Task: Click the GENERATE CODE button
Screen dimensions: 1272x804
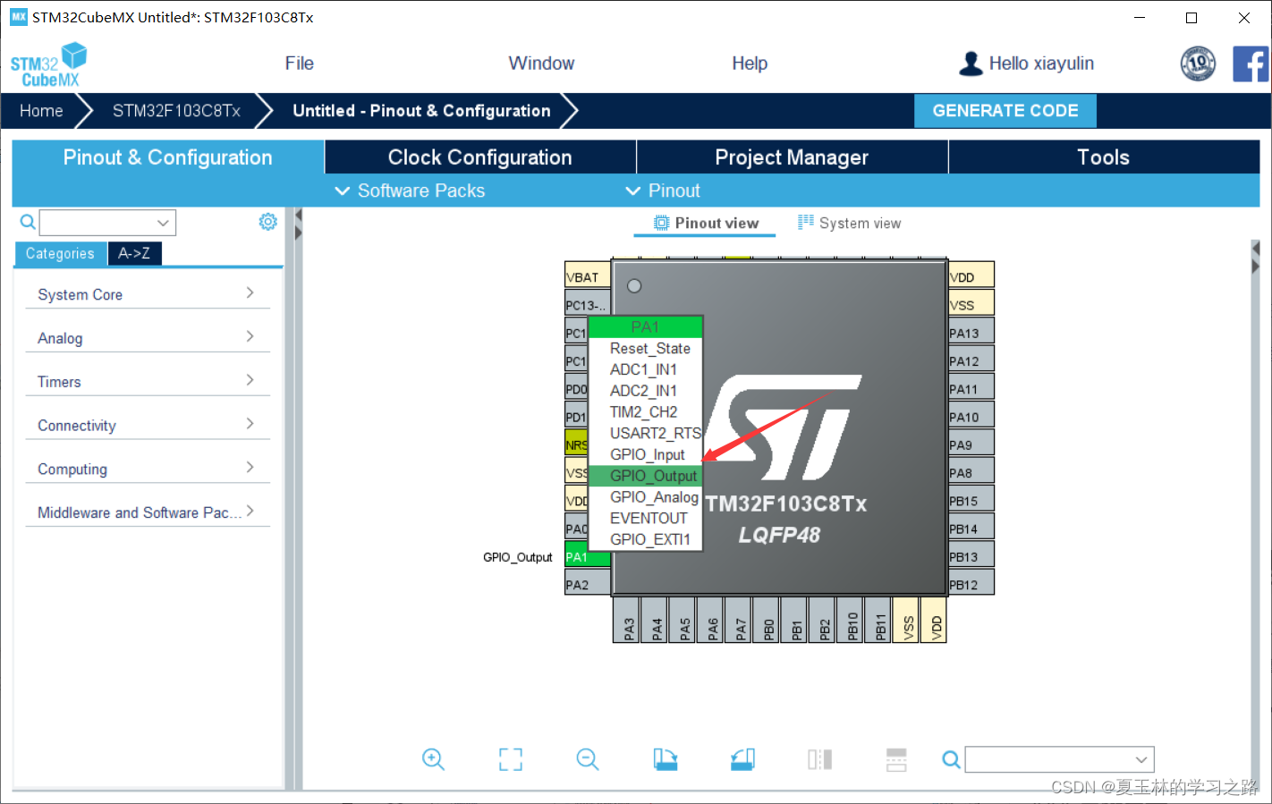Action: 1005,111
